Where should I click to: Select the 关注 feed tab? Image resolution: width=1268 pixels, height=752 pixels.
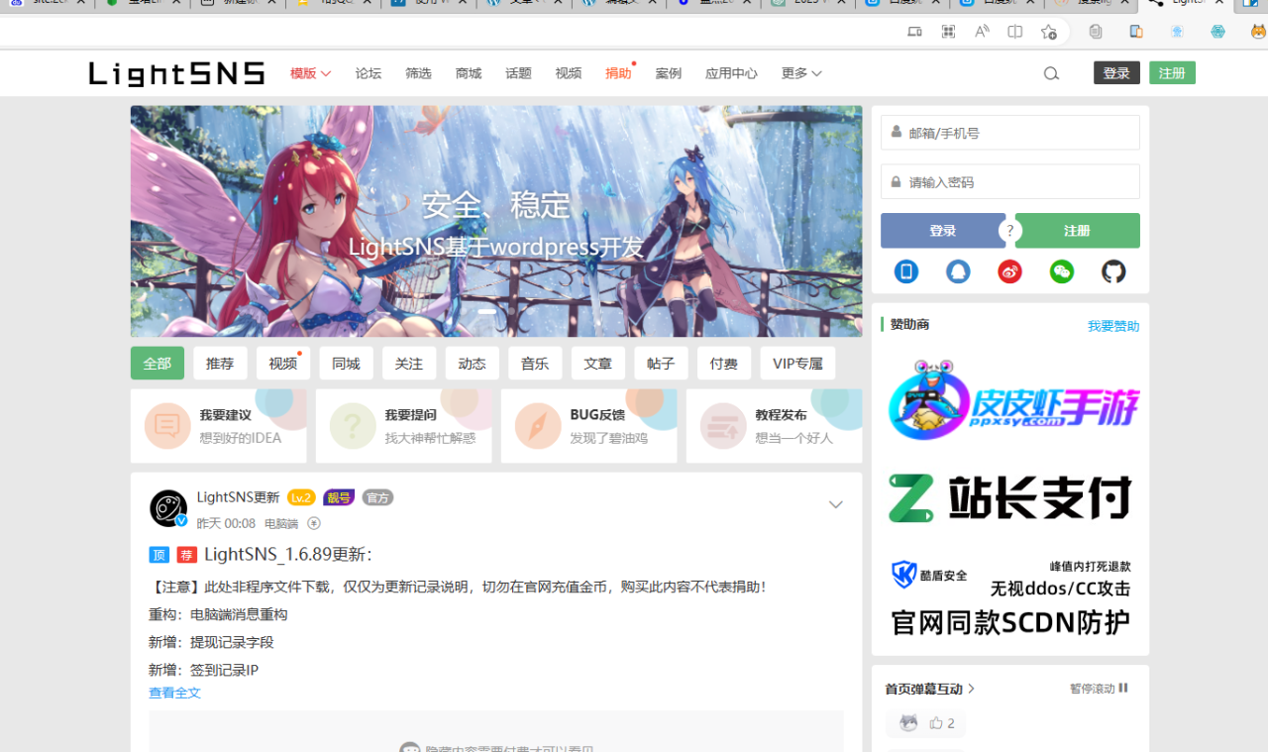pos(409,363)
